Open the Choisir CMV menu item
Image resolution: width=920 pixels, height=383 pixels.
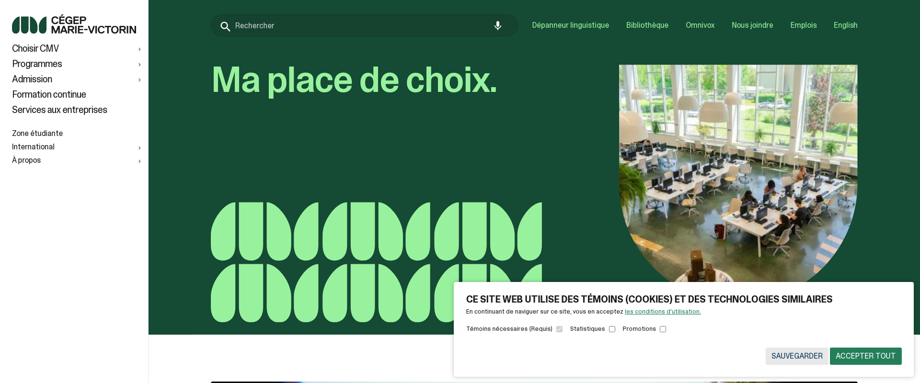35,49
